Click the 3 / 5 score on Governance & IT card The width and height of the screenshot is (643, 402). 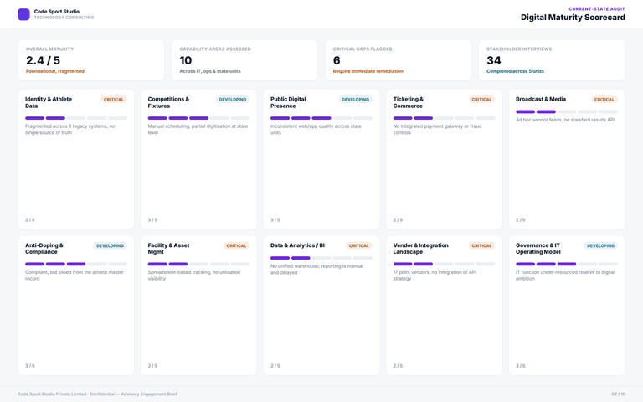521,365
